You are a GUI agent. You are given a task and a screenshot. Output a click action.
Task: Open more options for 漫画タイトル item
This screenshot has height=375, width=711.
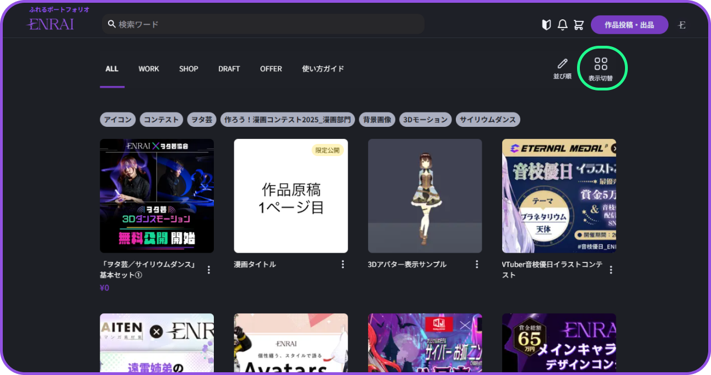pyautogui.click(x=343, y=265)
